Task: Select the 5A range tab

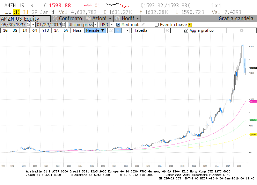Action: pyautogui.click(x=66, y=30)
